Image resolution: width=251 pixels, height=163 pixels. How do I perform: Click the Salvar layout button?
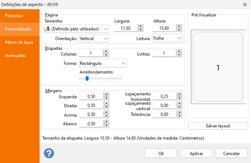tap(218, 126)
